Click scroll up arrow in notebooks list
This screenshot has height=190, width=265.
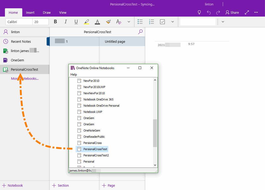tap(155, 80)
